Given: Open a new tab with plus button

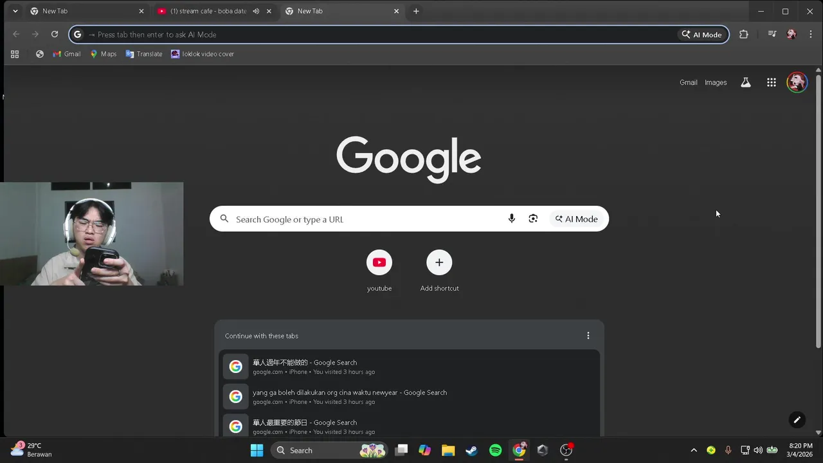Looking at the screenshot, I should [x=416, y=11].
